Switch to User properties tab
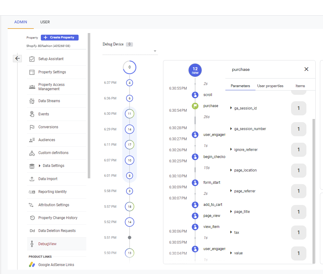This screenshot has height=274, width=323. 270,86
